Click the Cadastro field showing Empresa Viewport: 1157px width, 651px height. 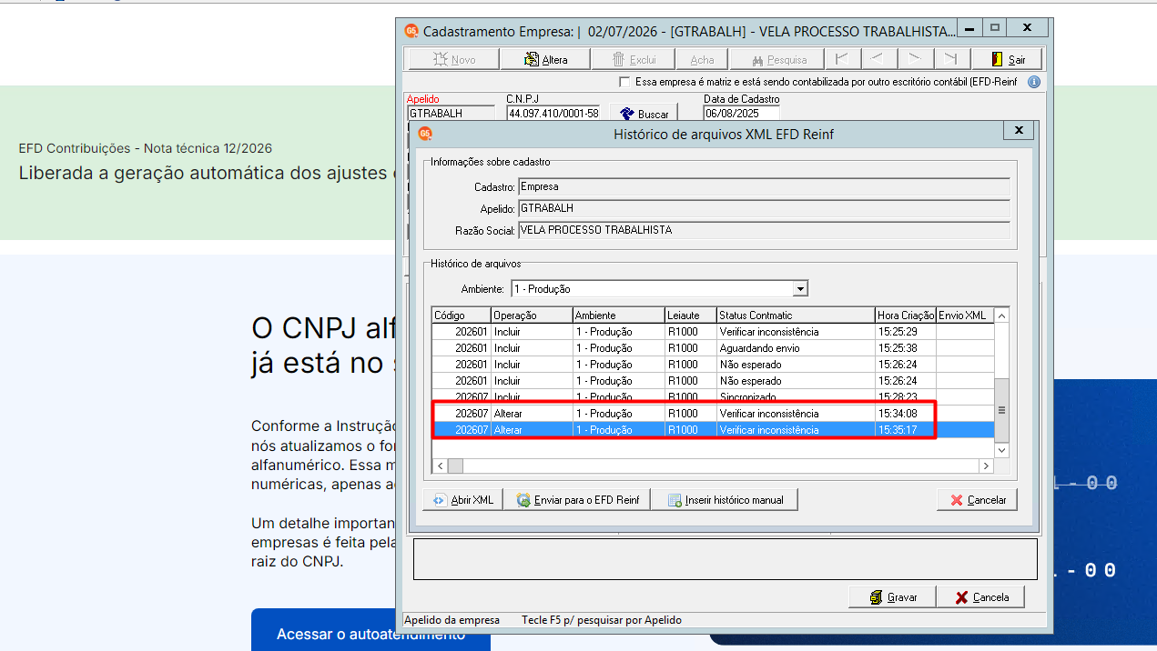[x=764, y=187]
